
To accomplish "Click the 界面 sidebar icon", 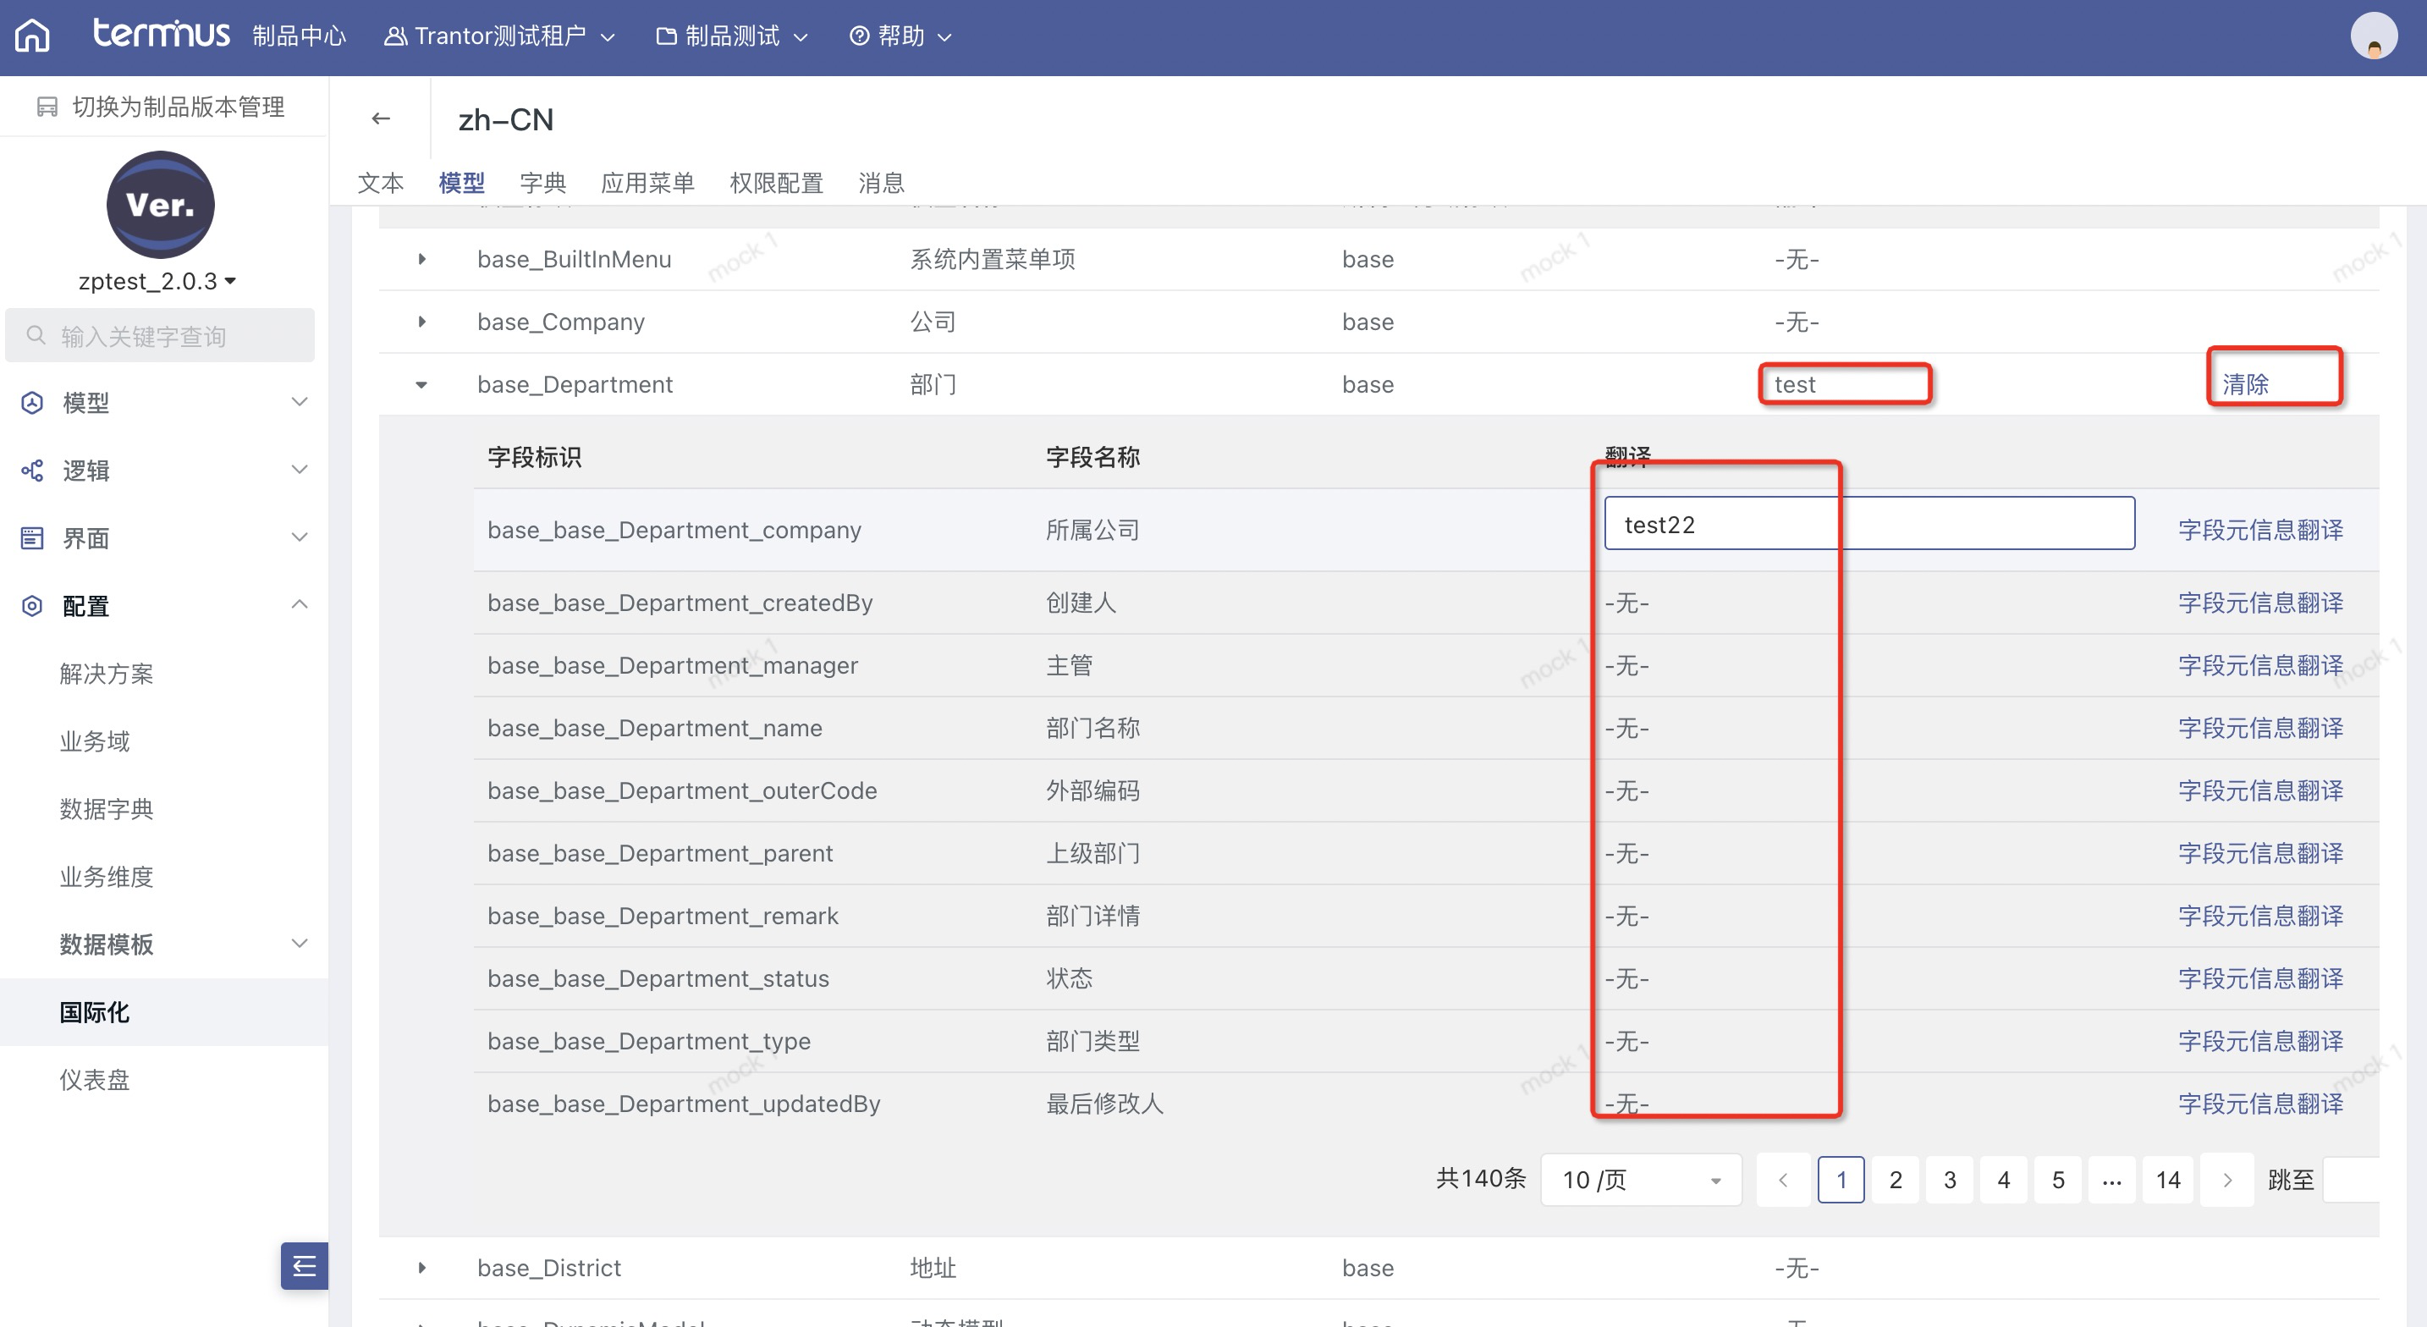I will click(32, 538).
